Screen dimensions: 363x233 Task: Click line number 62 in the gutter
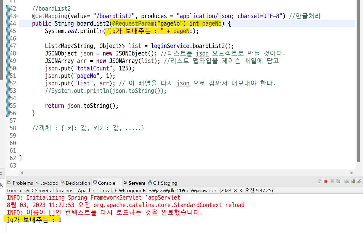coord(13,158)
